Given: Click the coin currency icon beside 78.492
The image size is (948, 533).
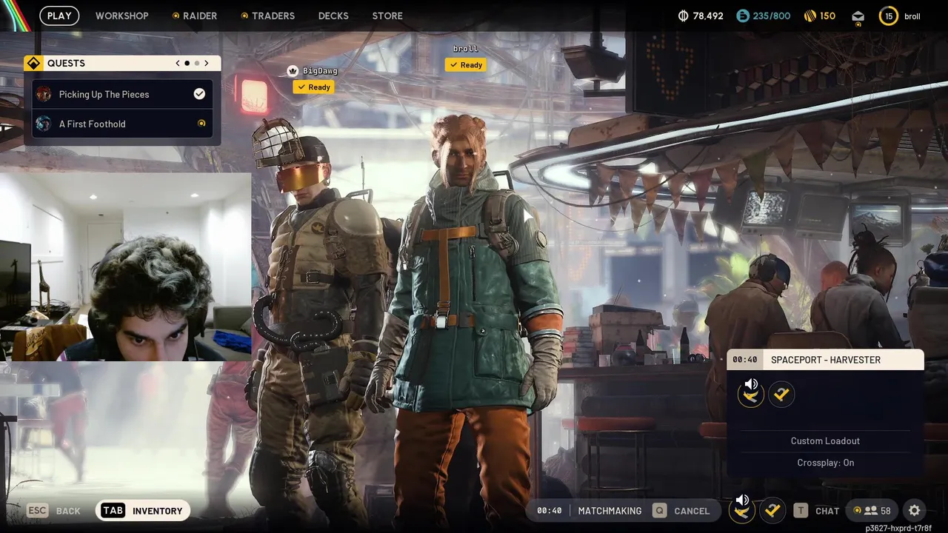Looking at the screenshot, I should pos(683,16).
